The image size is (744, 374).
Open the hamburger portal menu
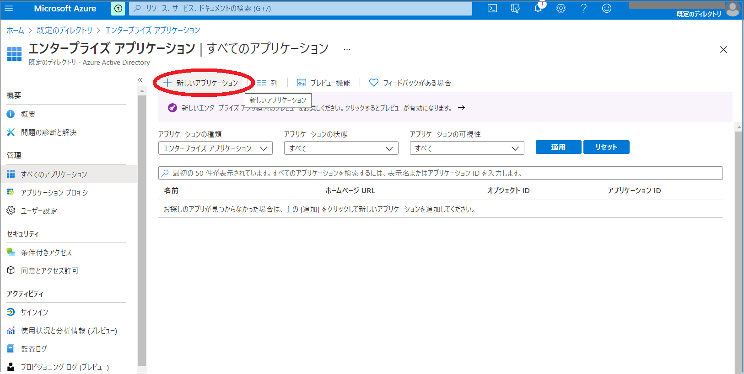[x=9, y=8]
